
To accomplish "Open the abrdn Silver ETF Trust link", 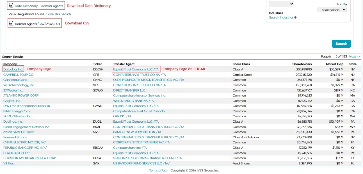I will (19, 132).
